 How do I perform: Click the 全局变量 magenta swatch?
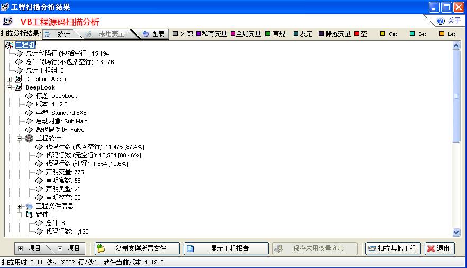pyautogui.click(x=233, y=34)
